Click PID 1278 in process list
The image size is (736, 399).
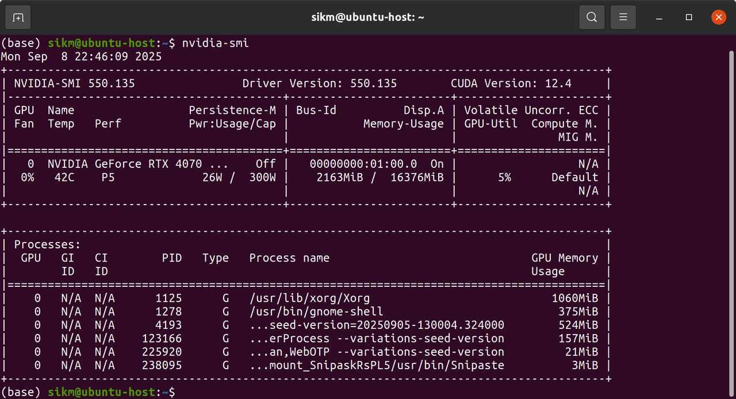(168, 312)
